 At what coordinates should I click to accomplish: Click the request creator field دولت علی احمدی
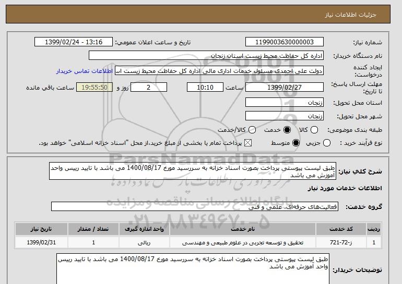click(x=219, y=71)
